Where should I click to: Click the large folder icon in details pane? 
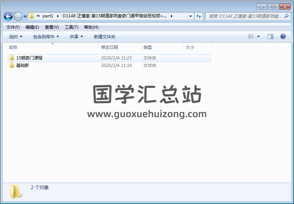pos(16,192)
